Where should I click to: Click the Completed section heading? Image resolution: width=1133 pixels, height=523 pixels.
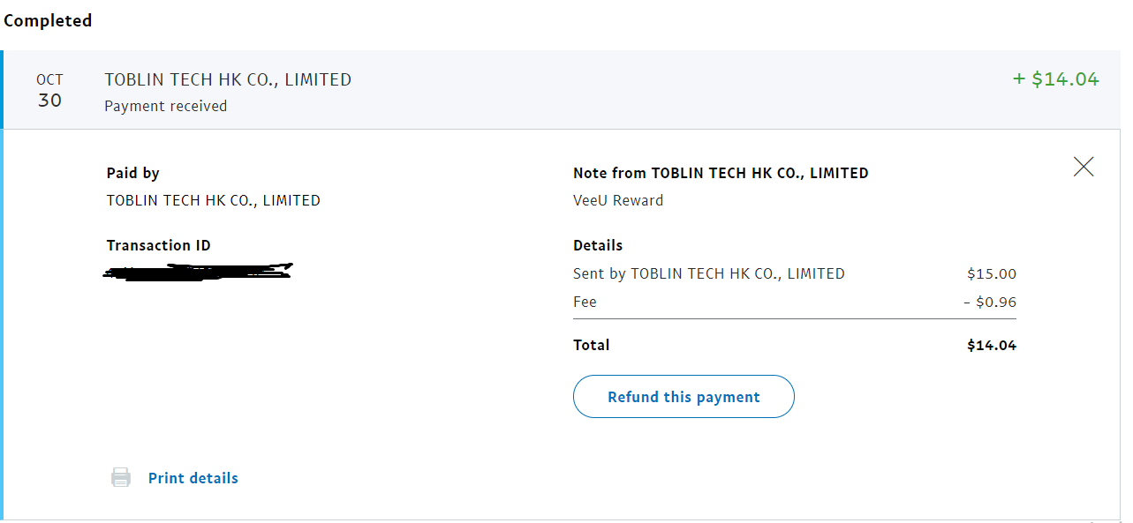[48, 20]
